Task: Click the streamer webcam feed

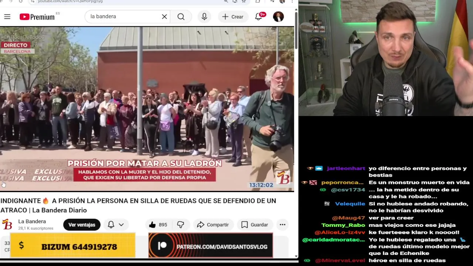Action: [x=386, y=58]
